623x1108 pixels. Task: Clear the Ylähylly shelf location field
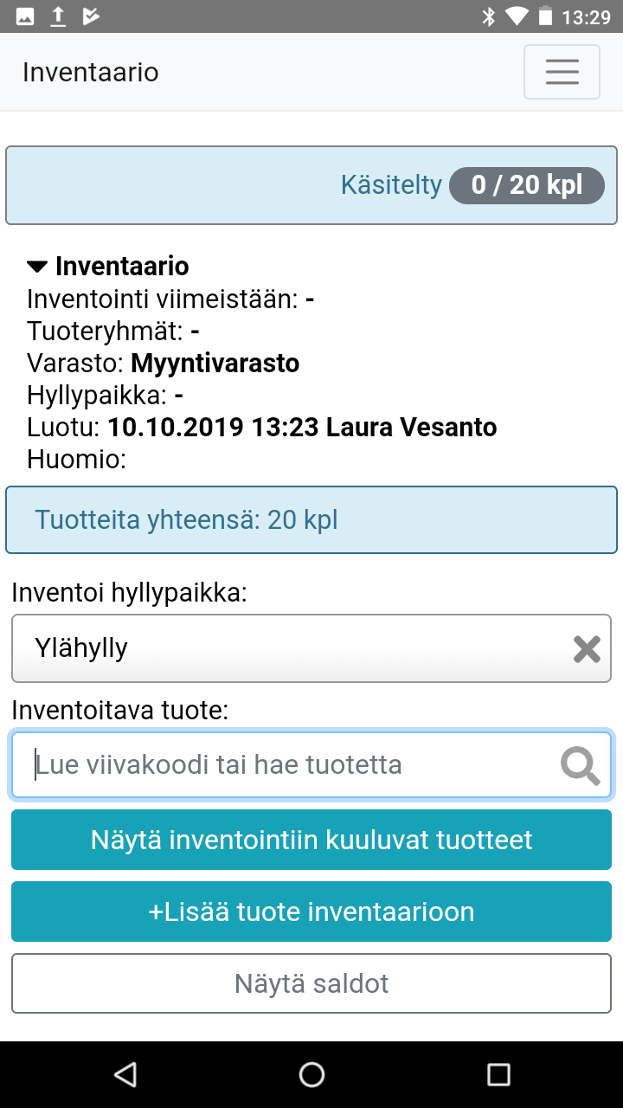587,648
